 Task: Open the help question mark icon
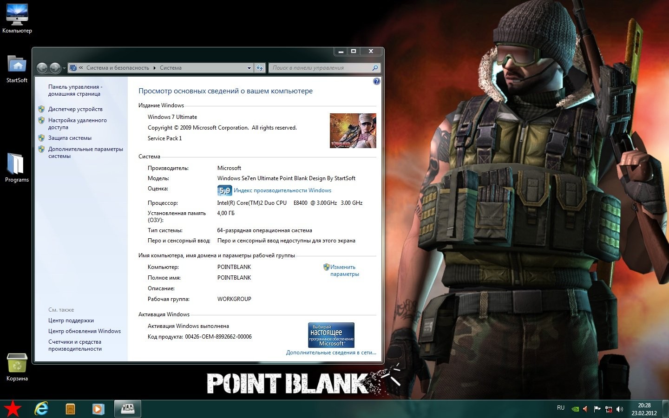[x=376, y=81]
